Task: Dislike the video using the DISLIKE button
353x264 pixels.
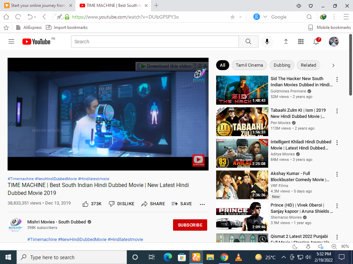Action: (122, 203)
